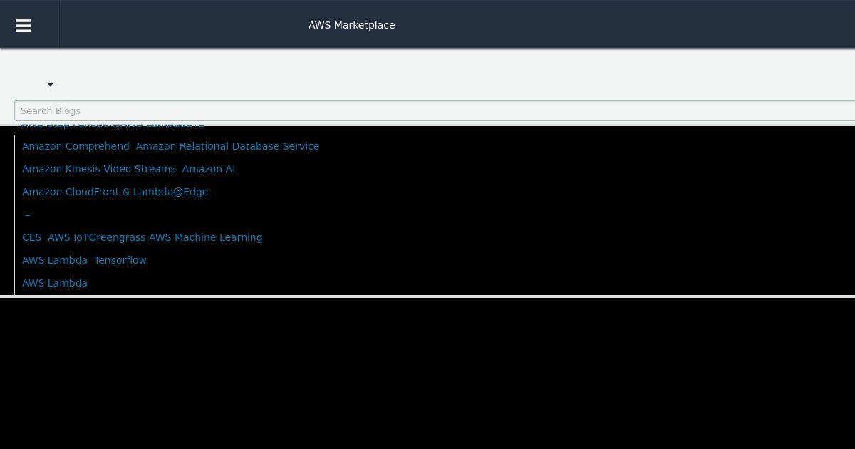Open the Amazon Relational Database Service link
This screenshot has height=449, width=855.
coord(227,146)
